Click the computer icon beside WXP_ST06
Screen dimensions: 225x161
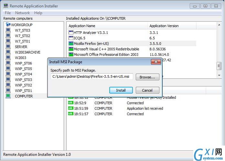pos(8,63)
